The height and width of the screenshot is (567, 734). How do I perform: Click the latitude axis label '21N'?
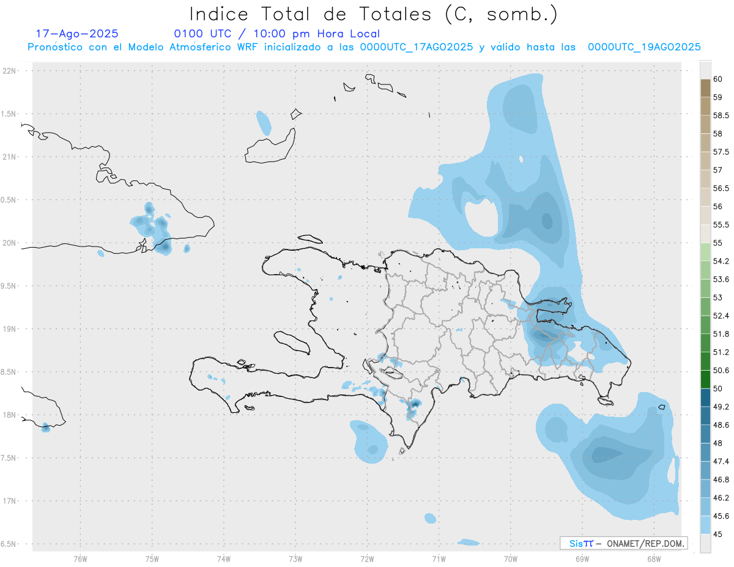(9, 157)
